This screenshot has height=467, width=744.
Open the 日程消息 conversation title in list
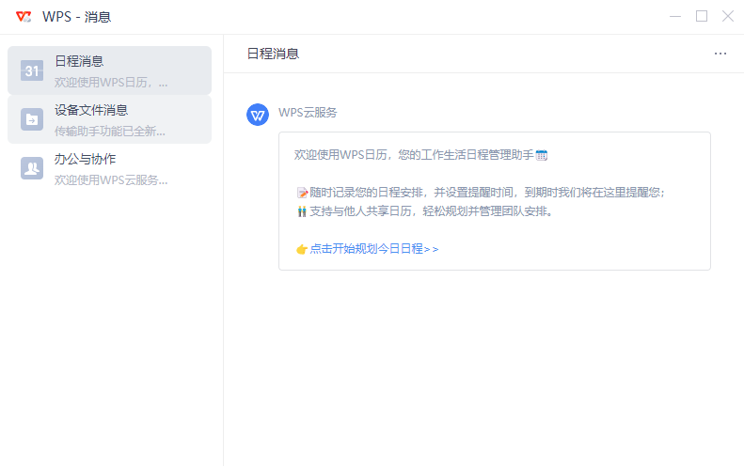[x=79, y=61]
